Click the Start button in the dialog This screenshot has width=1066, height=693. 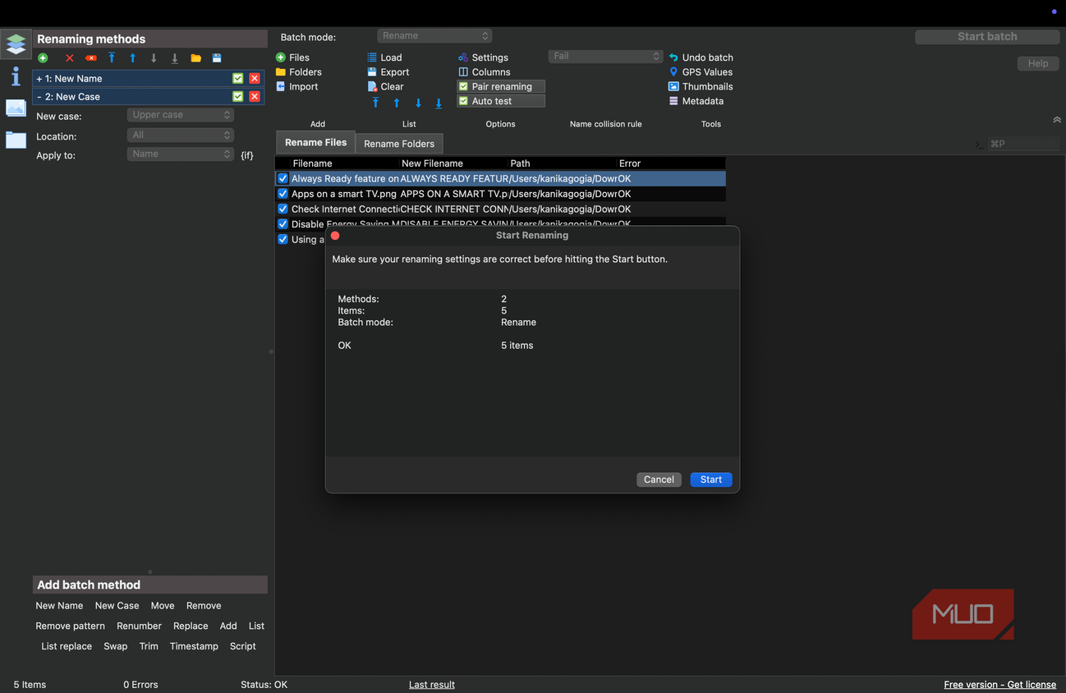click(x=711, y=480)
